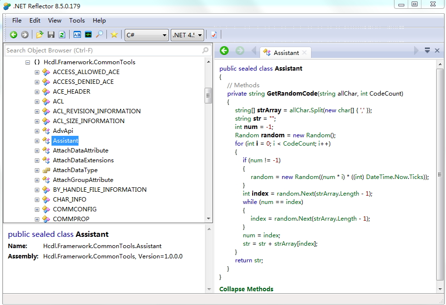Click the green monitor analyzer icon
Viewport: 446px width, 305px height.
[x=88, y=35]
